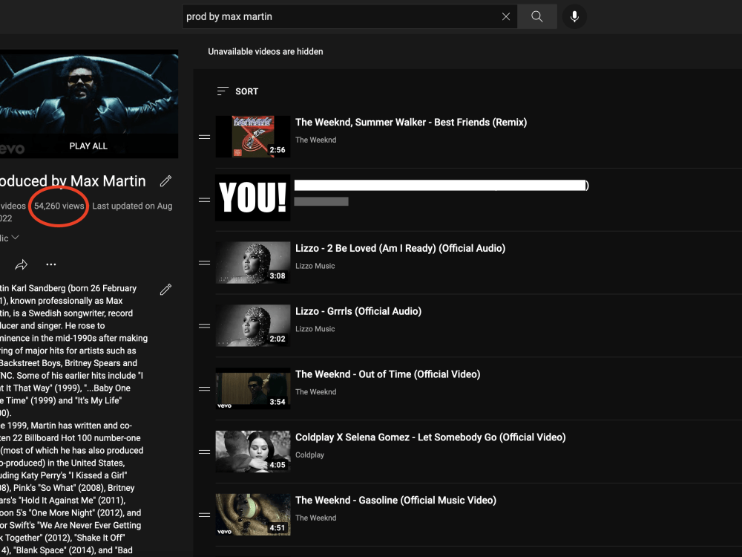The height and width of the screenshot is (557, 742).
Task: Share the playlist with the arrow icon
Action: coord(22,265)
